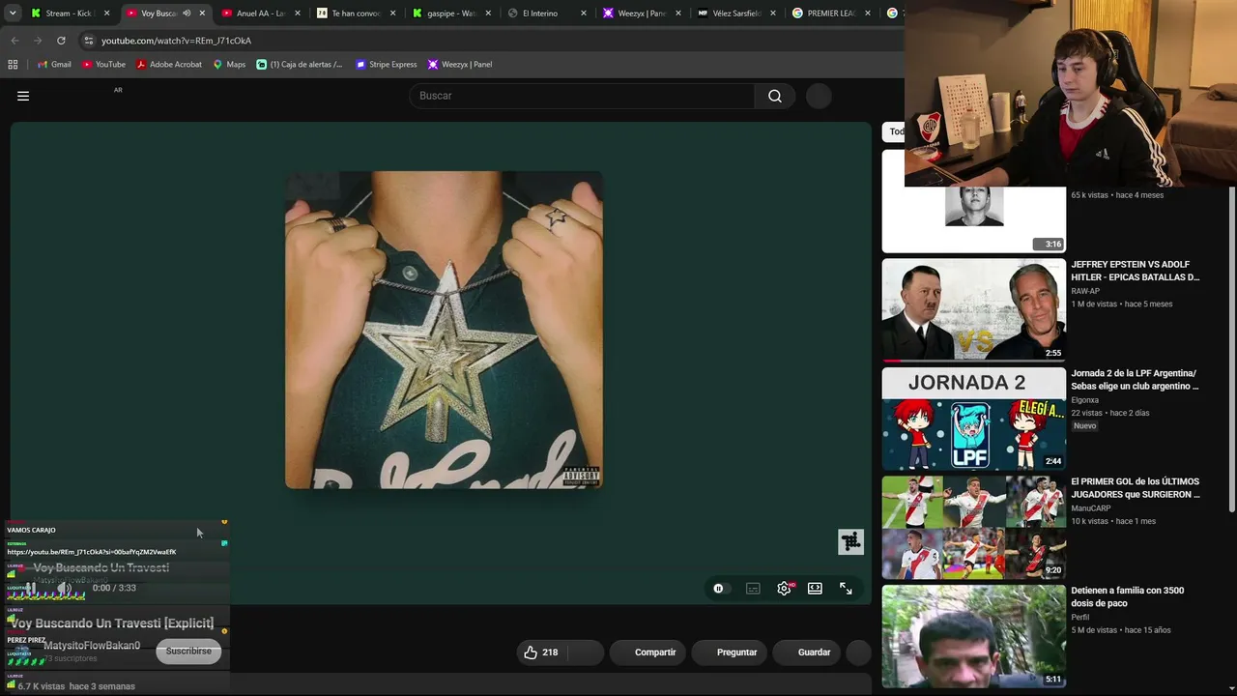Open the youtu.be link in chat overlay
1237x696 pixels.
tap(92, 552)
